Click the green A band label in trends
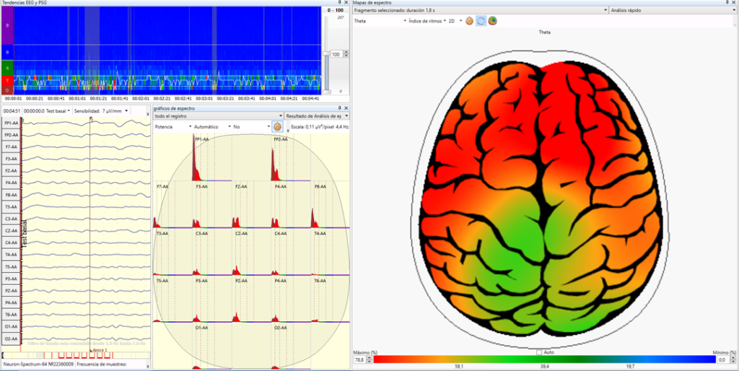The height and width of the screenshot is (371, 739). [7, 68]
